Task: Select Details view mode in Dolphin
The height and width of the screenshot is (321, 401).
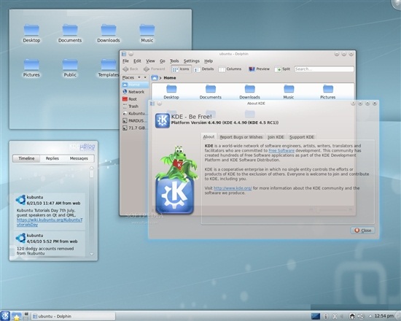Action: [204, 69]
